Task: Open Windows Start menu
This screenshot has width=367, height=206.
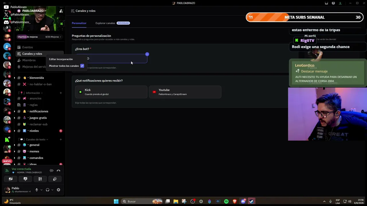Action: [116, 201]
